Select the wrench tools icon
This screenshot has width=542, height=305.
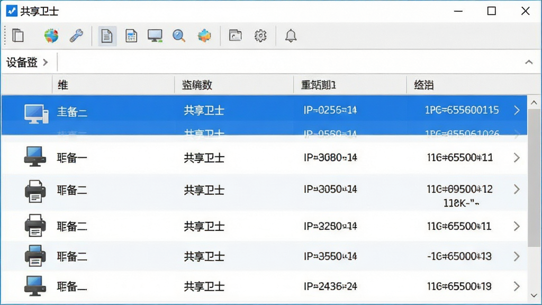[x=76, y=35]
